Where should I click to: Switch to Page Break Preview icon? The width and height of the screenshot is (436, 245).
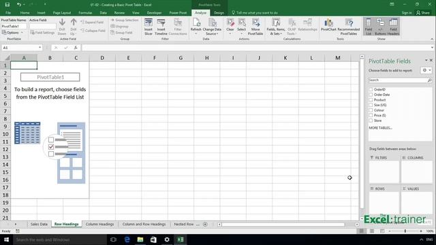tap(382, 231)
